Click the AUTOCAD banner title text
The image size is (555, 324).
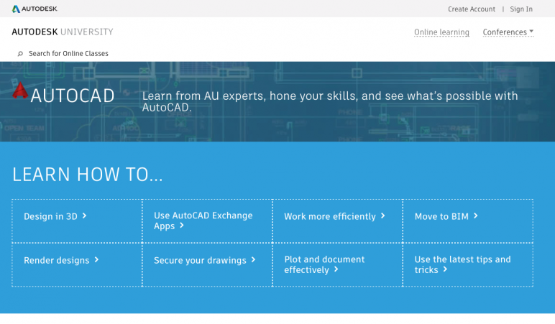point(73,96)
